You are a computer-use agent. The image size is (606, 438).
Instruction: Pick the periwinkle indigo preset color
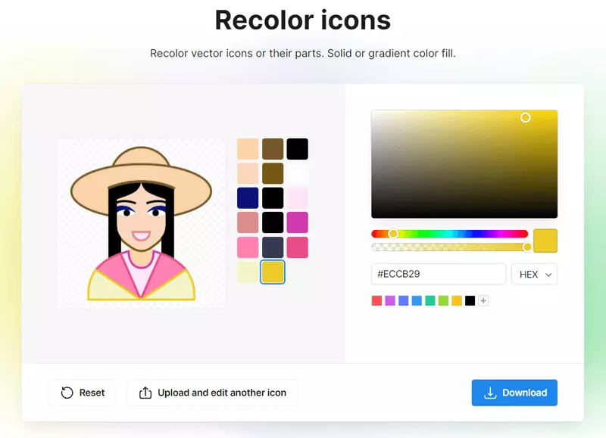click(404, 300)
